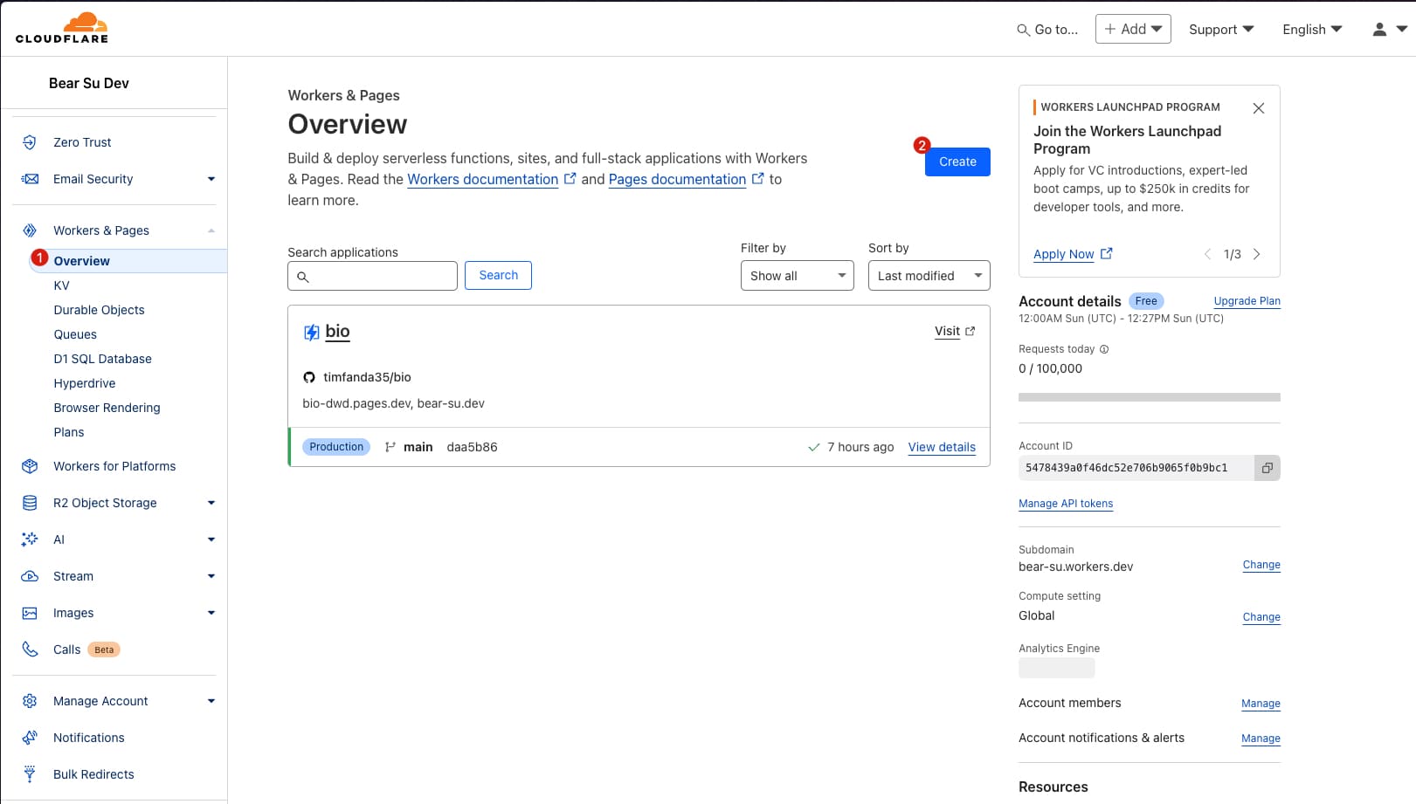Click View details for bio deployment
1416x804 pixels.
[x=942, y=447]
